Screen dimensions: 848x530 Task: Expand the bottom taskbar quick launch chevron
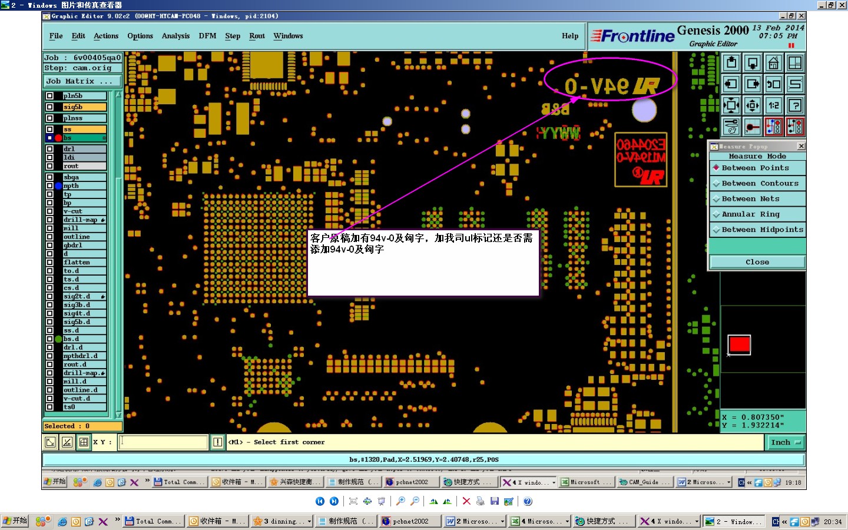(x=117, y=520)
